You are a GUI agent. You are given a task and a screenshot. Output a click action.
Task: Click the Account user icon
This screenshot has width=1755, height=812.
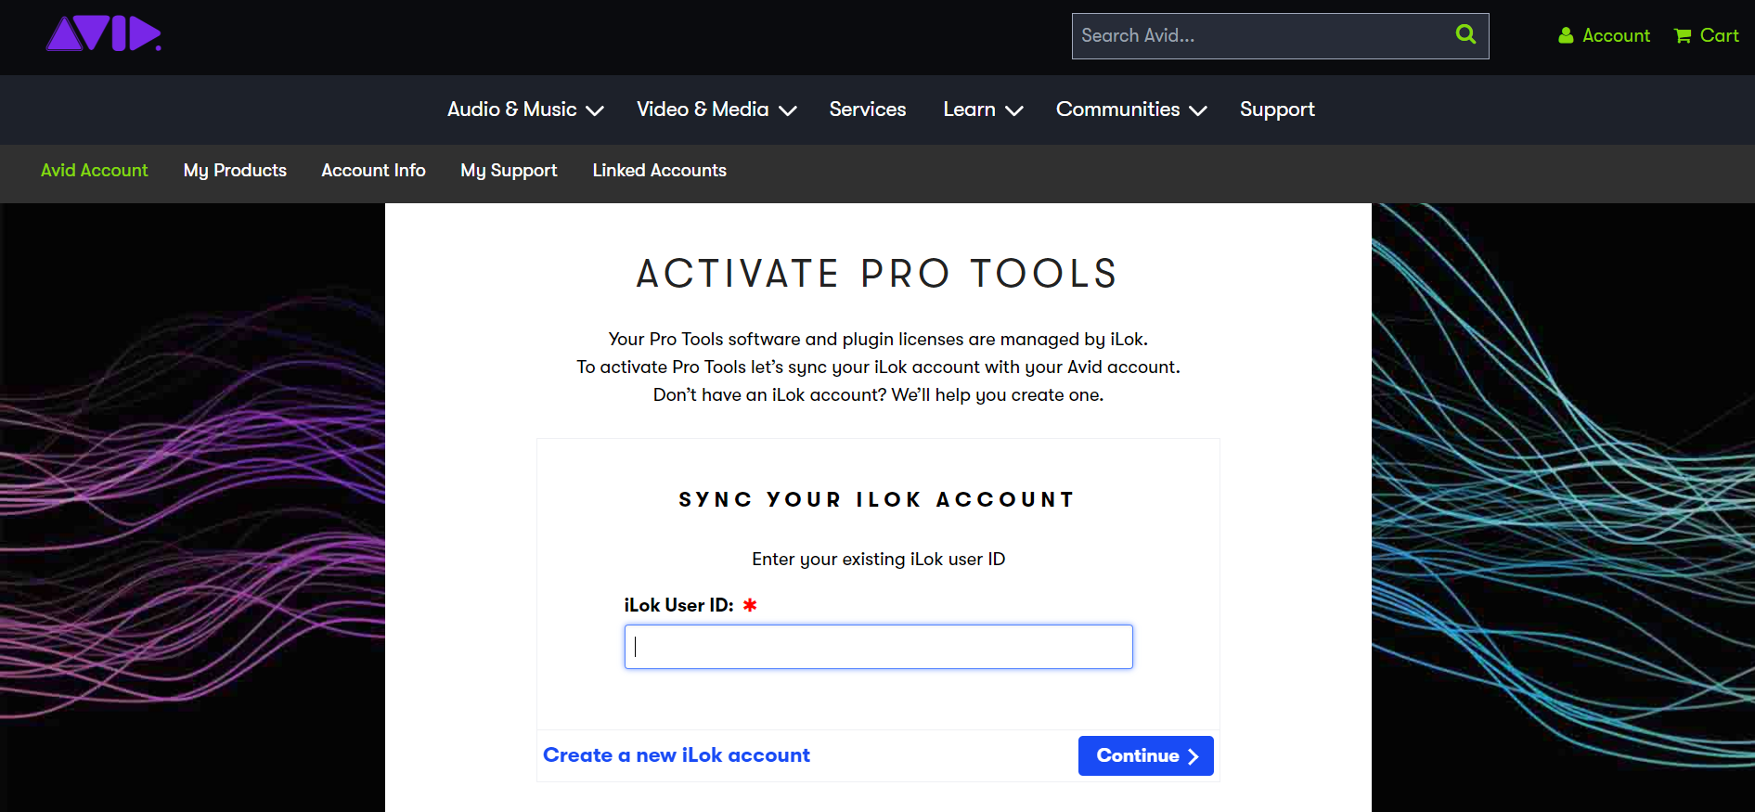pos(1566,35)
